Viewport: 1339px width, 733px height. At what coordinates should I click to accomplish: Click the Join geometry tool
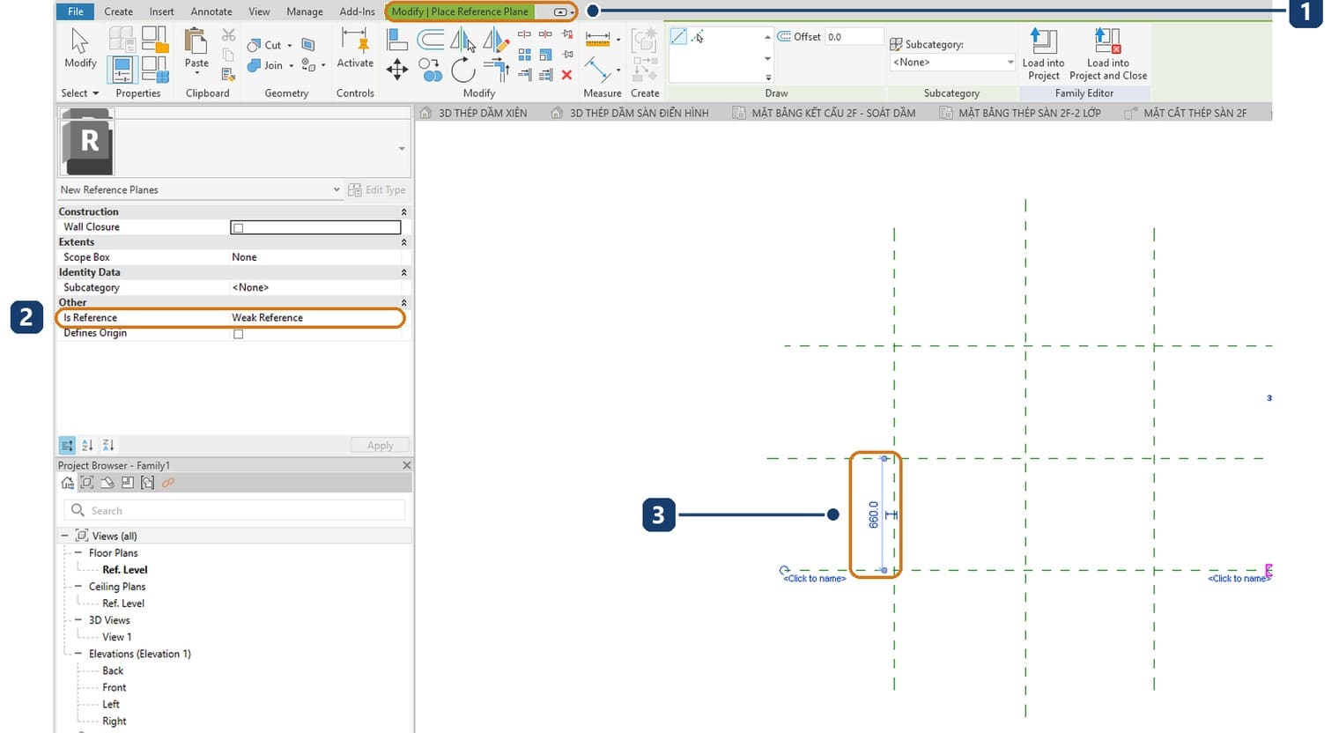click(268, 65)
